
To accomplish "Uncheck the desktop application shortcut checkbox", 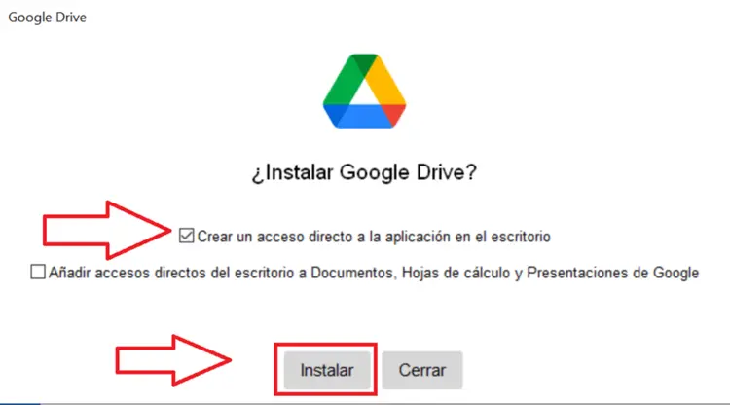I will point(186,236).
